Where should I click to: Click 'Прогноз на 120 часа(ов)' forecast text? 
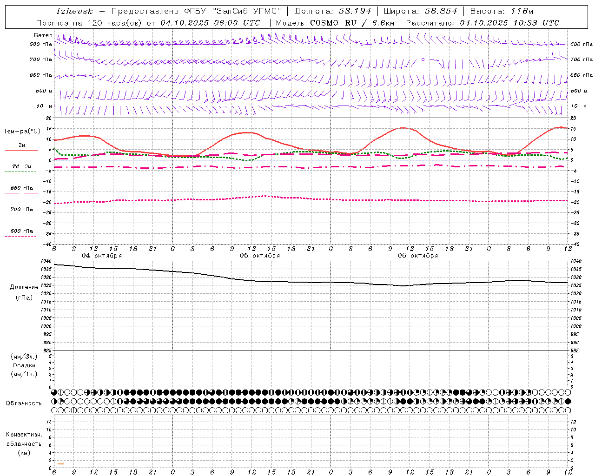tap(88, 23)
